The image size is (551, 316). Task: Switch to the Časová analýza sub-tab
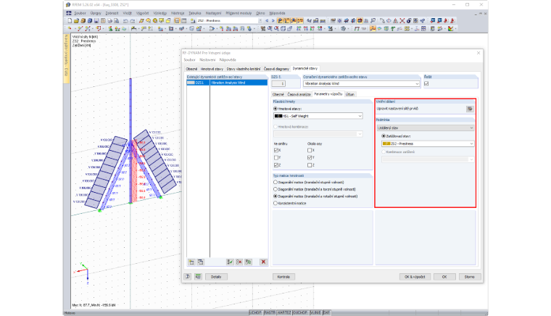299,94
